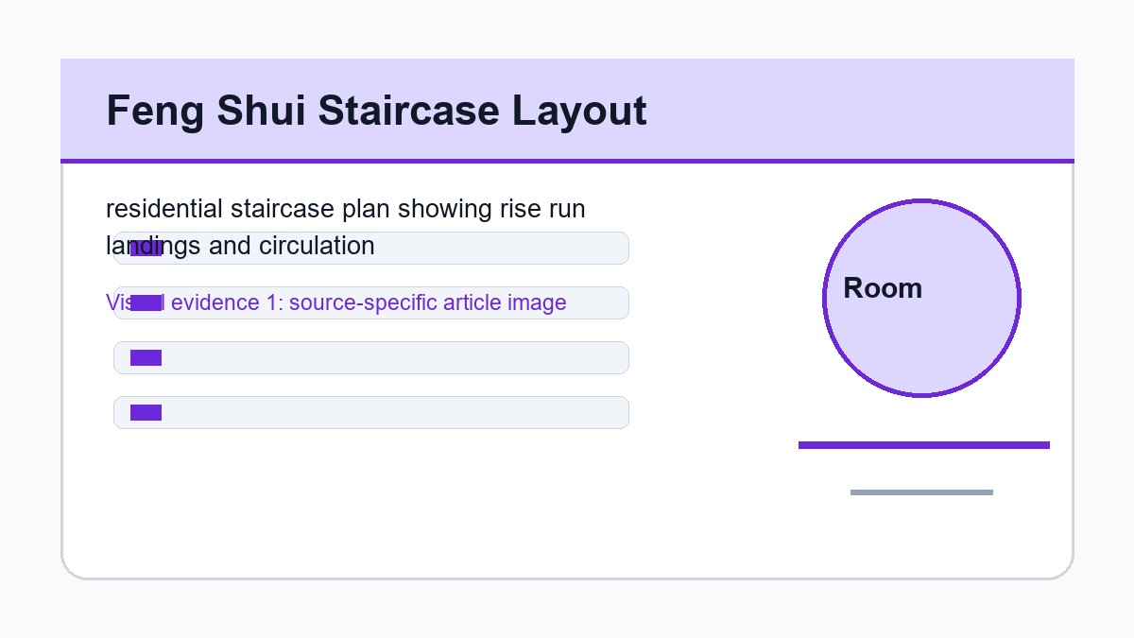Open 'Visual evidence 1: source-specific article image' link
Screen dimensions: 1134x638
coord(336,302)
